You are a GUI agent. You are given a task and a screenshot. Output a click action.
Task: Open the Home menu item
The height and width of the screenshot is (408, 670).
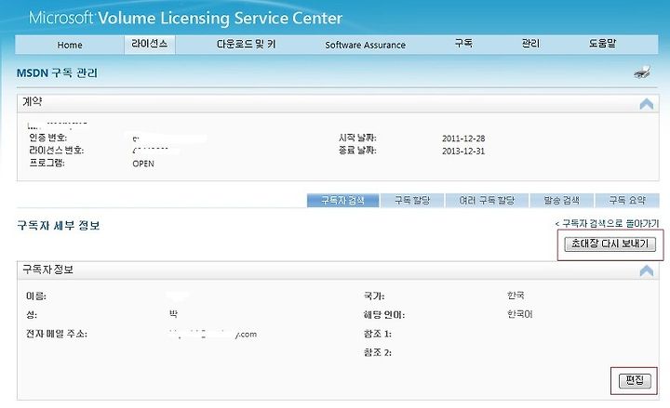[x=70, y=45]
